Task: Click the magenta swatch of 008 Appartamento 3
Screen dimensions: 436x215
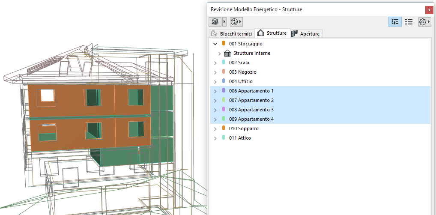Action: 224,109
